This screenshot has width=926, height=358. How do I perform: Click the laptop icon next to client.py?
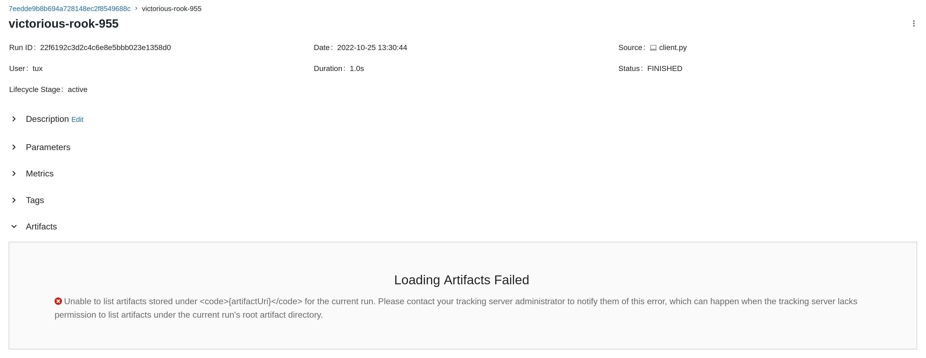pos(653,47)
